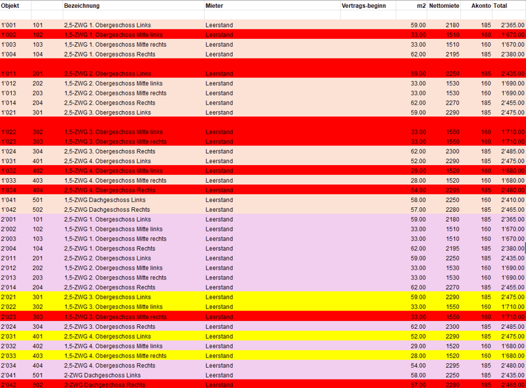Image resolution: width=526 pixels, height=388 pixels.
Task: Select the Bezeichnung cell of row 2'012
Action: coord(113,268)
